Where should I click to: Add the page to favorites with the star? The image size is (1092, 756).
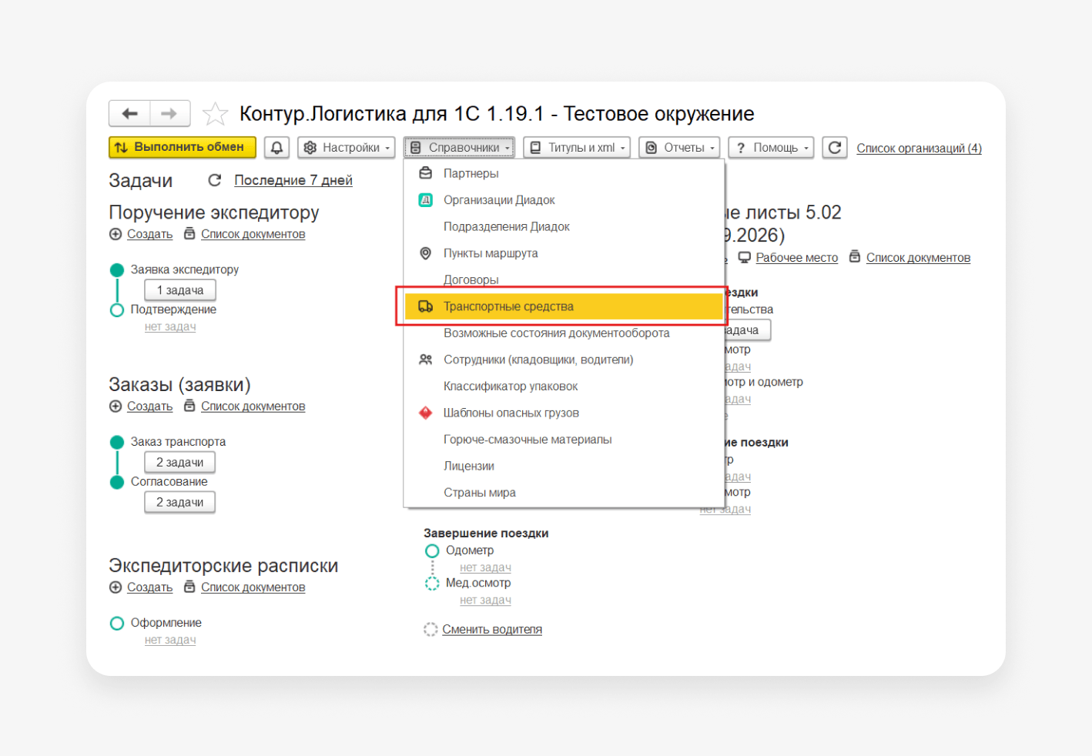tap(215, 114)
